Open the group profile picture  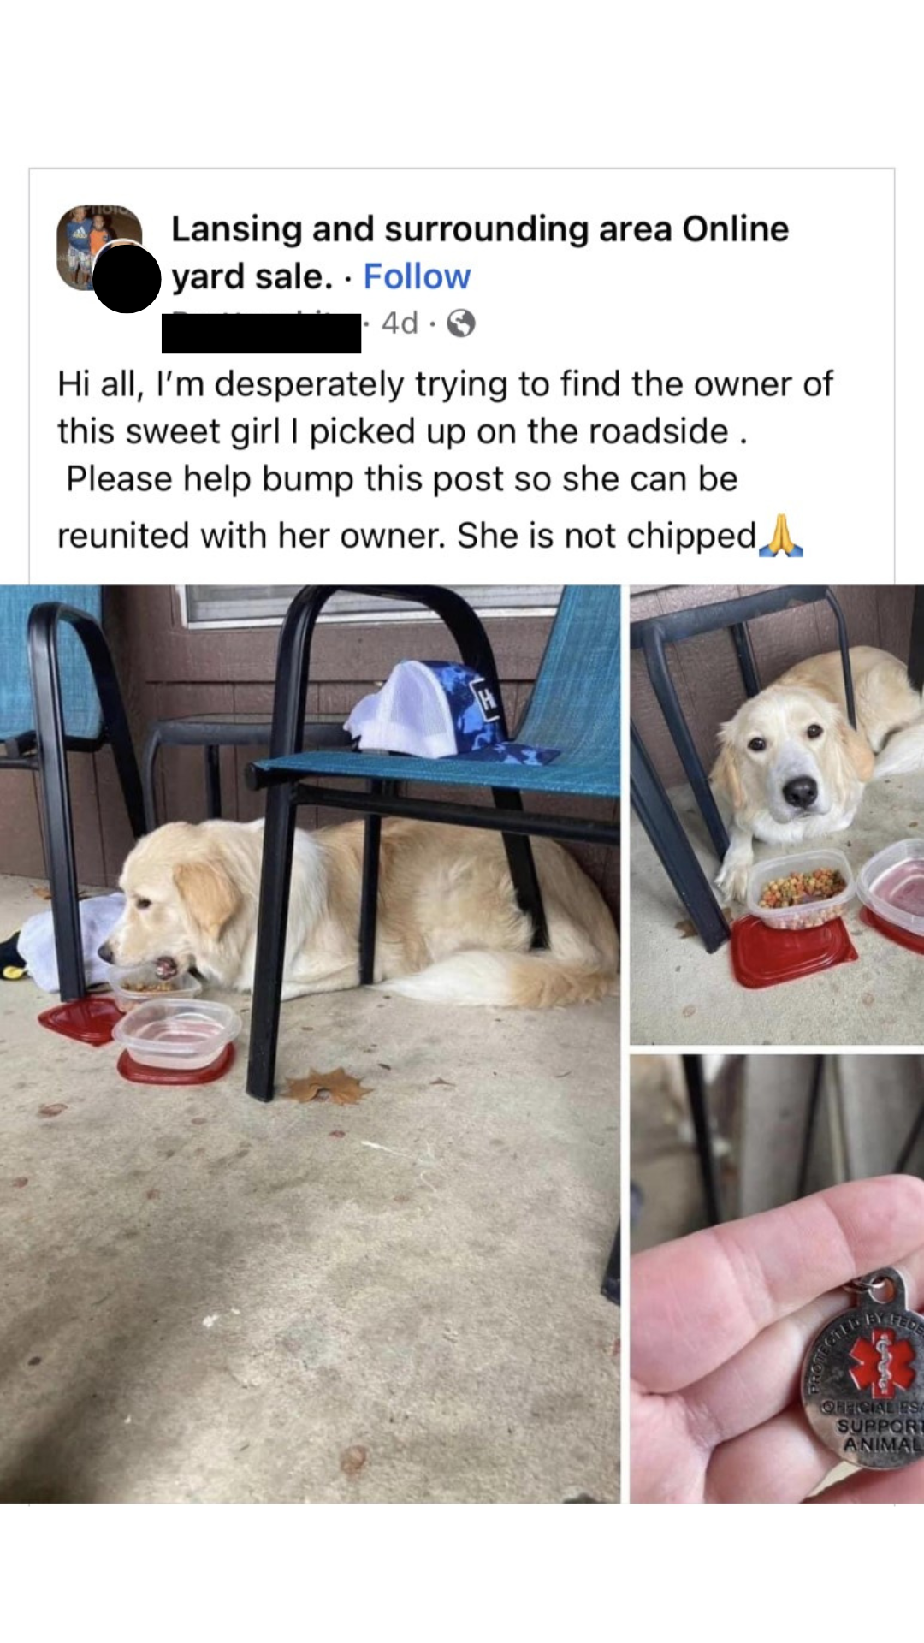[98, 246]
